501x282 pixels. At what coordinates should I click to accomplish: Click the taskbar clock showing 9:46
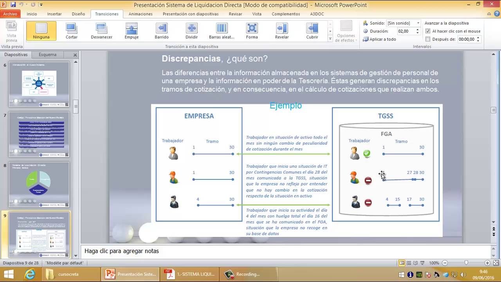coord(483,275)
